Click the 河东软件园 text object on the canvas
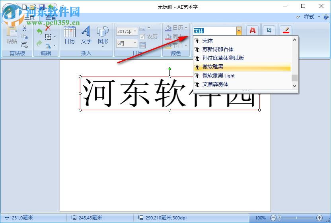331x223 pixels. pos(170,93)
